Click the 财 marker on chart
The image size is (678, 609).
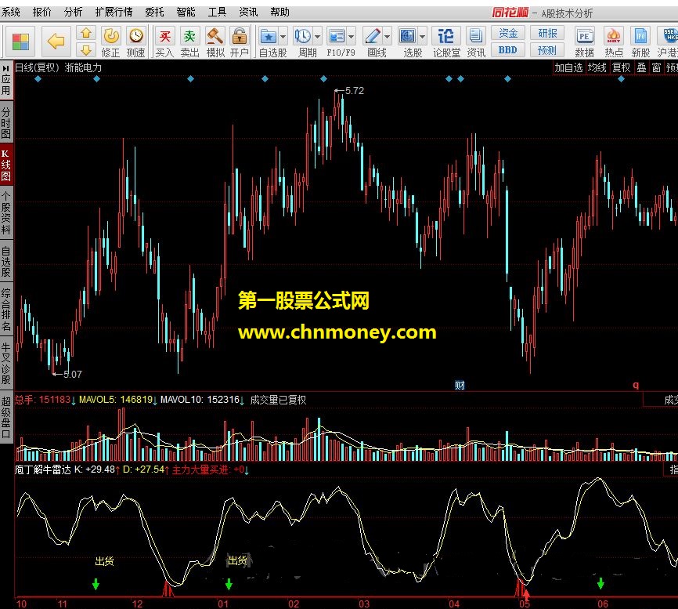(460, 385)
